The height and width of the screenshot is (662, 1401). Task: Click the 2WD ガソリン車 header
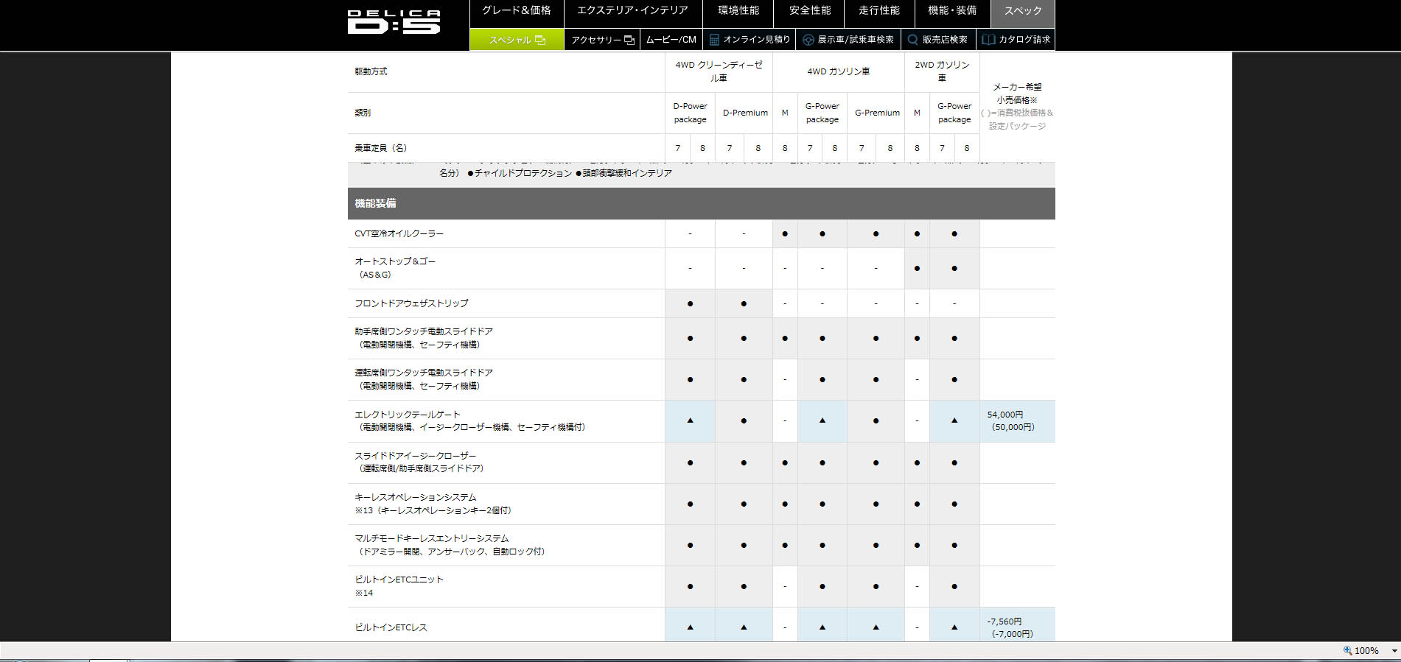(942, 71)
